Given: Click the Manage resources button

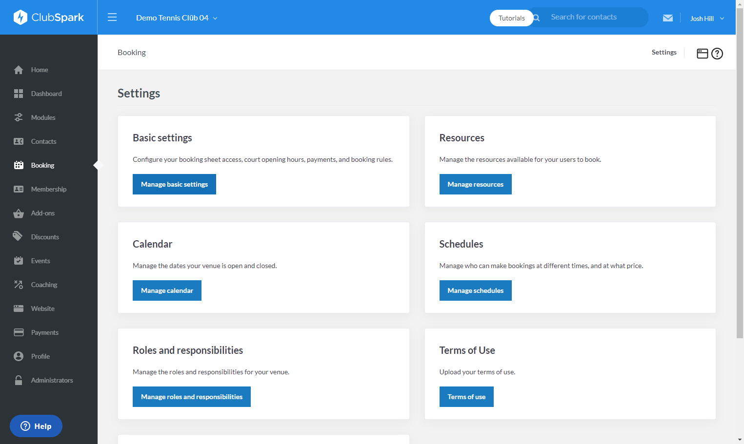Looking at the screenshot, I should click(475, 184).
